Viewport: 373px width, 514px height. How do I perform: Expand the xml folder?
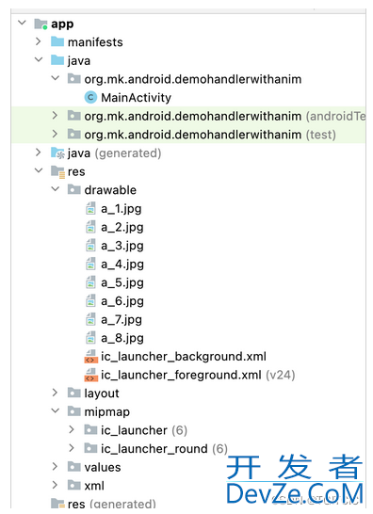click(x=55, y=485)
